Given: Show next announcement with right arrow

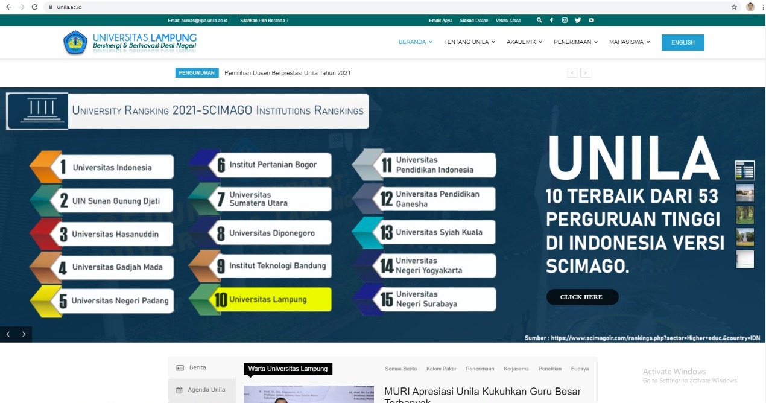Looking at the screenshot, I should pyautogui.click(x=585, y=73).
